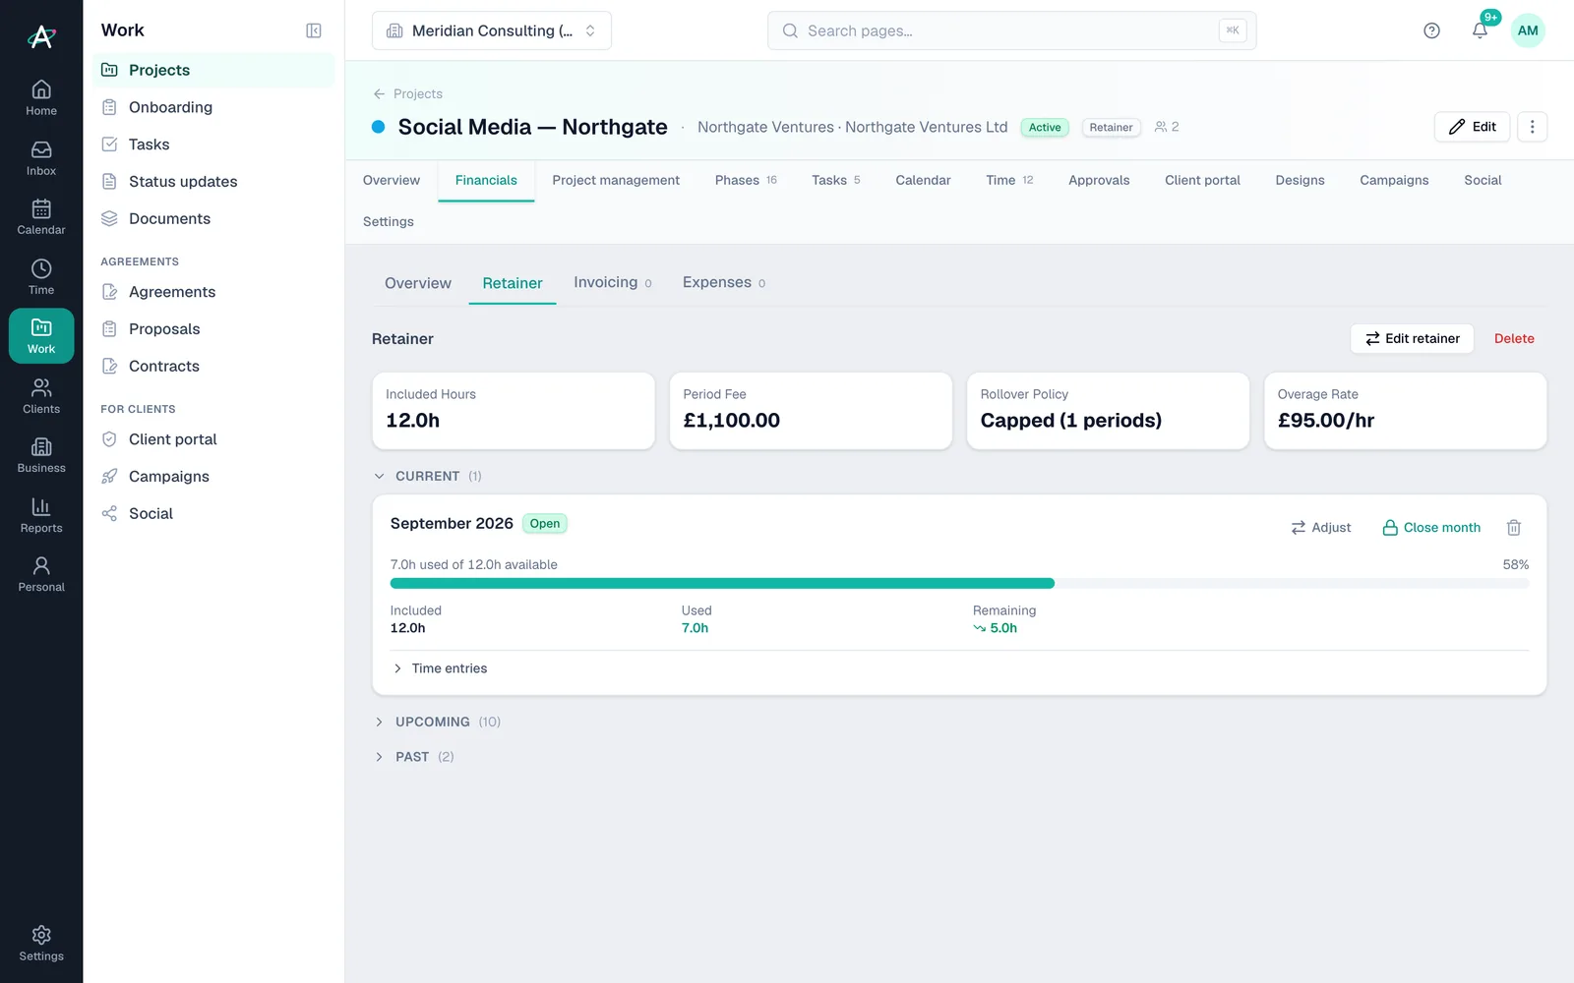Expand Time entries for September 2026
Viewport: 1574px width, 983px height.
pyautogui.click(x=440, y=668)
